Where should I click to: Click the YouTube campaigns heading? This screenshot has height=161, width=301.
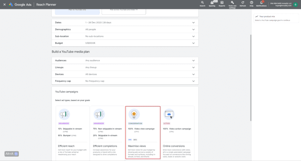pos(67,92)
